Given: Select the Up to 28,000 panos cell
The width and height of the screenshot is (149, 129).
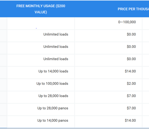Looking at the screenshot, I should 41,109.
